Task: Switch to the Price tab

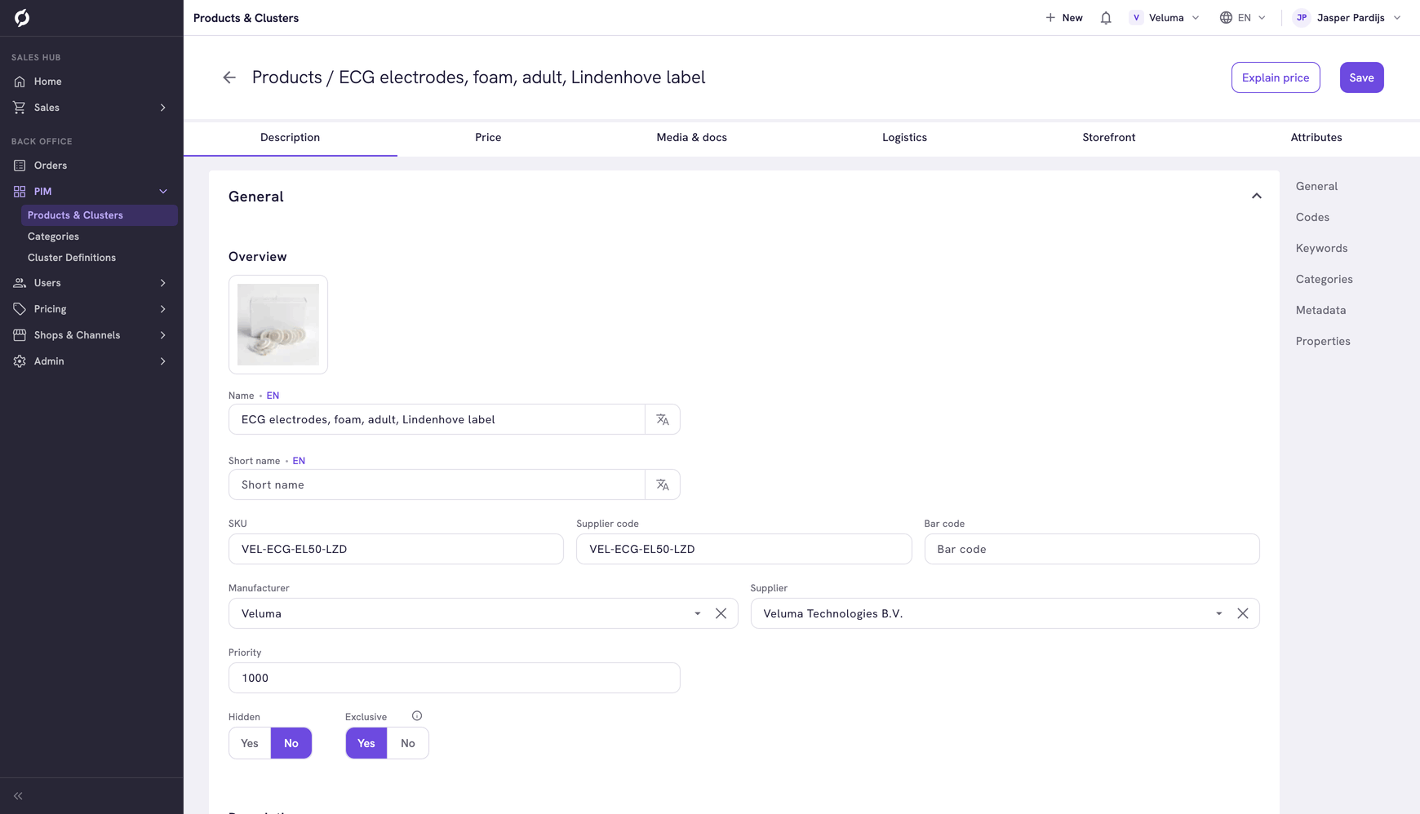Action: (488, 138)
